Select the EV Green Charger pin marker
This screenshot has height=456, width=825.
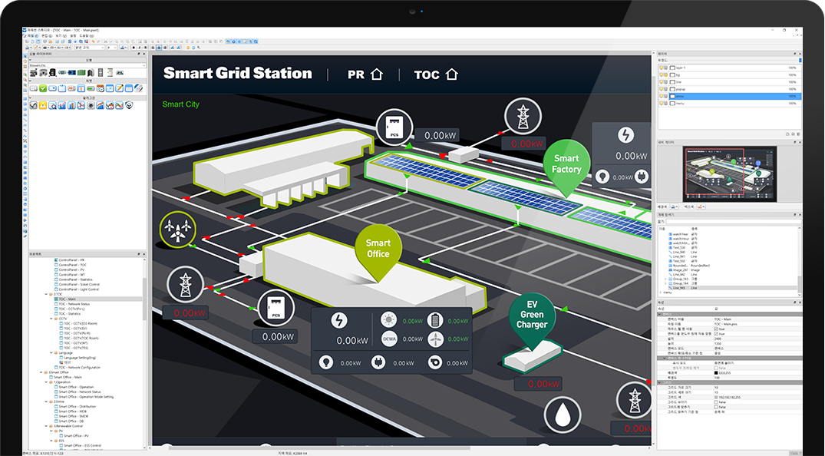pyautogui.click(x=532, y=321)
